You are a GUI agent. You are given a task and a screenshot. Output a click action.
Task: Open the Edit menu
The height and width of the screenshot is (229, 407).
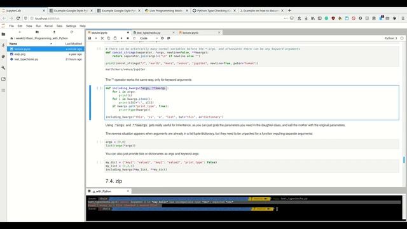(20, 26)
